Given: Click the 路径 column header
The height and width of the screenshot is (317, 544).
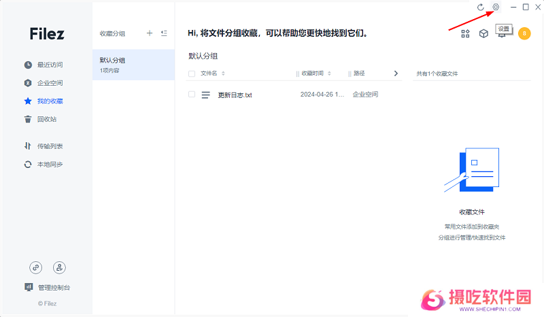Looking at the screenshot, I should pos(359,73).
